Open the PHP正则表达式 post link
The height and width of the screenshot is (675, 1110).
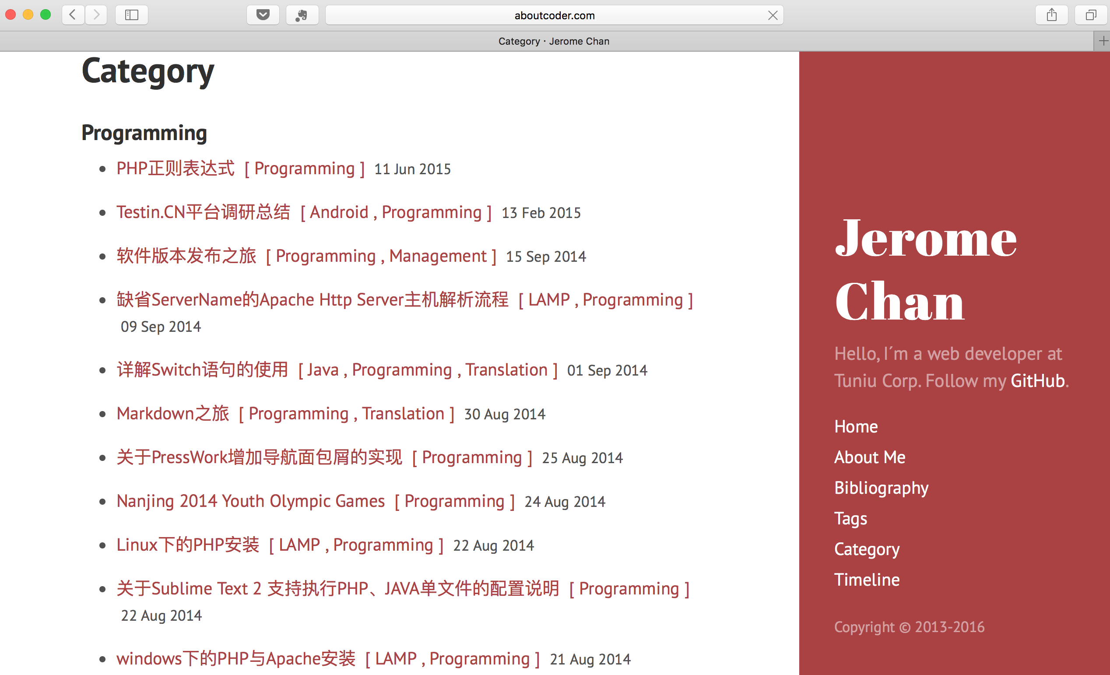176,169
